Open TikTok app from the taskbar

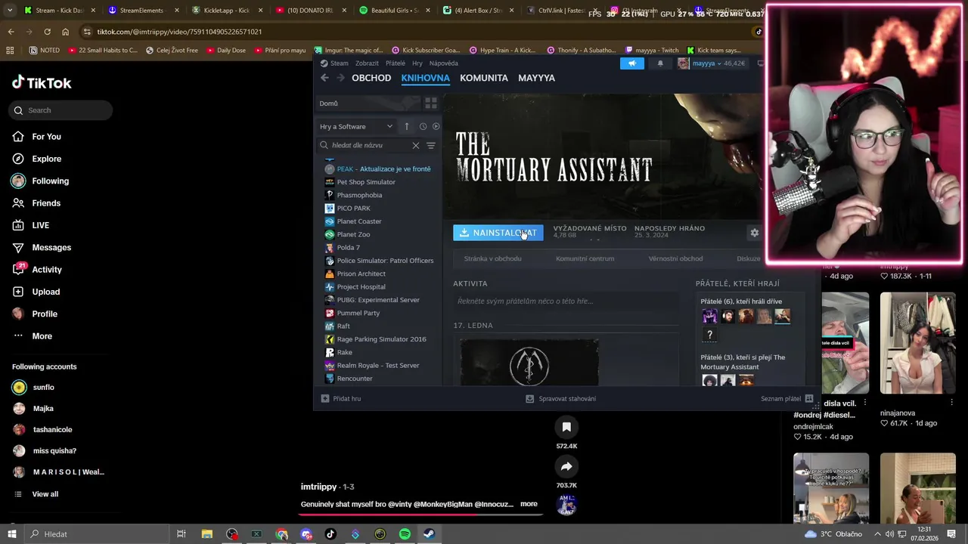click(x=330, y=534)
